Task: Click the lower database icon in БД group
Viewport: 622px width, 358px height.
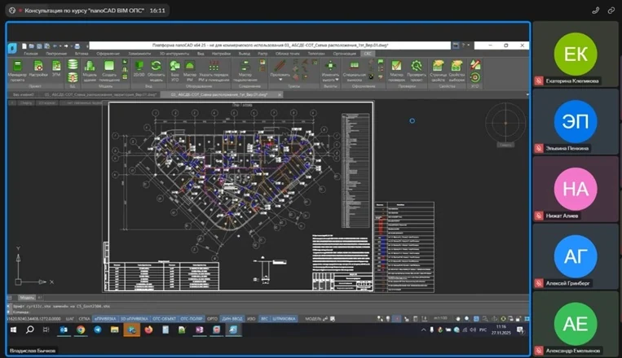Action: click(x=73, y=76)
